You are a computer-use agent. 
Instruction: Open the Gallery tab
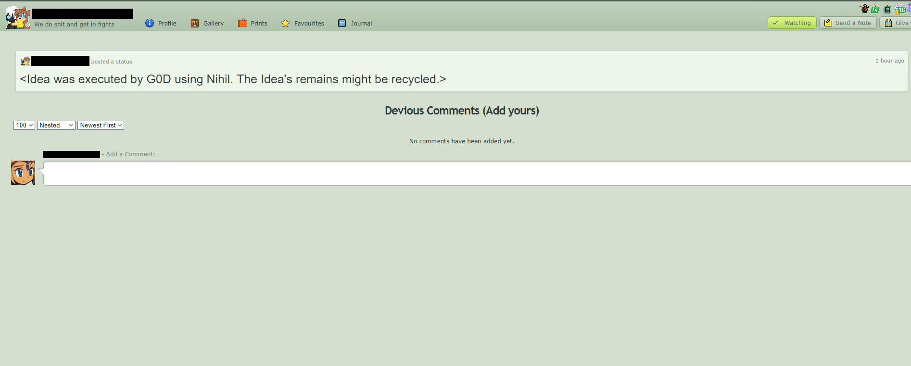pos(207,23)
